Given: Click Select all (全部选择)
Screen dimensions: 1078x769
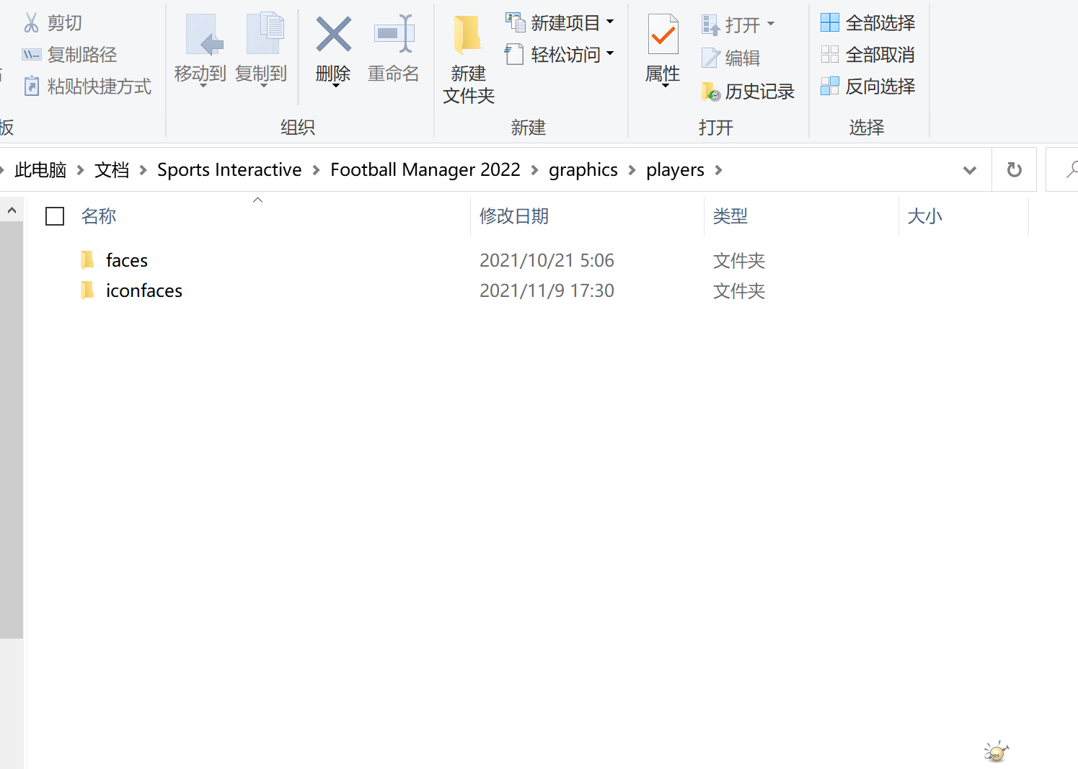Looking at the screenshot, I should pos(868,23).
